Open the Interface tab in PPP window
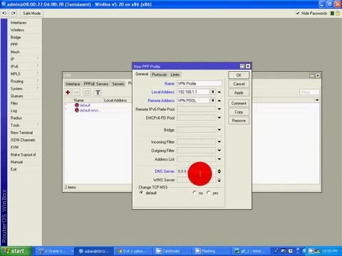342x256 pixels. pos(73,84)
